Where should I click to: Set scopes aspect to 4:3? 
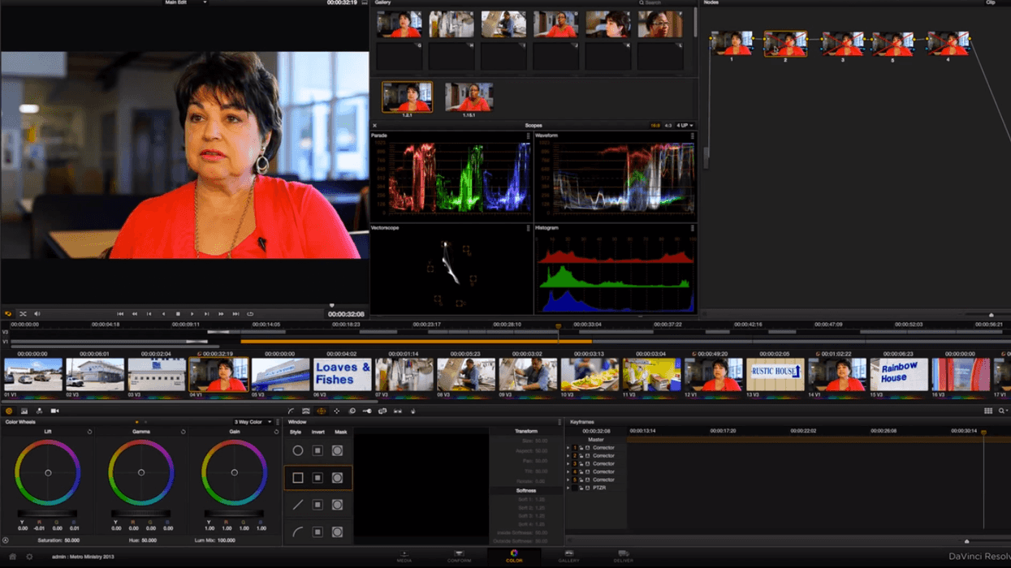point(668,126)
